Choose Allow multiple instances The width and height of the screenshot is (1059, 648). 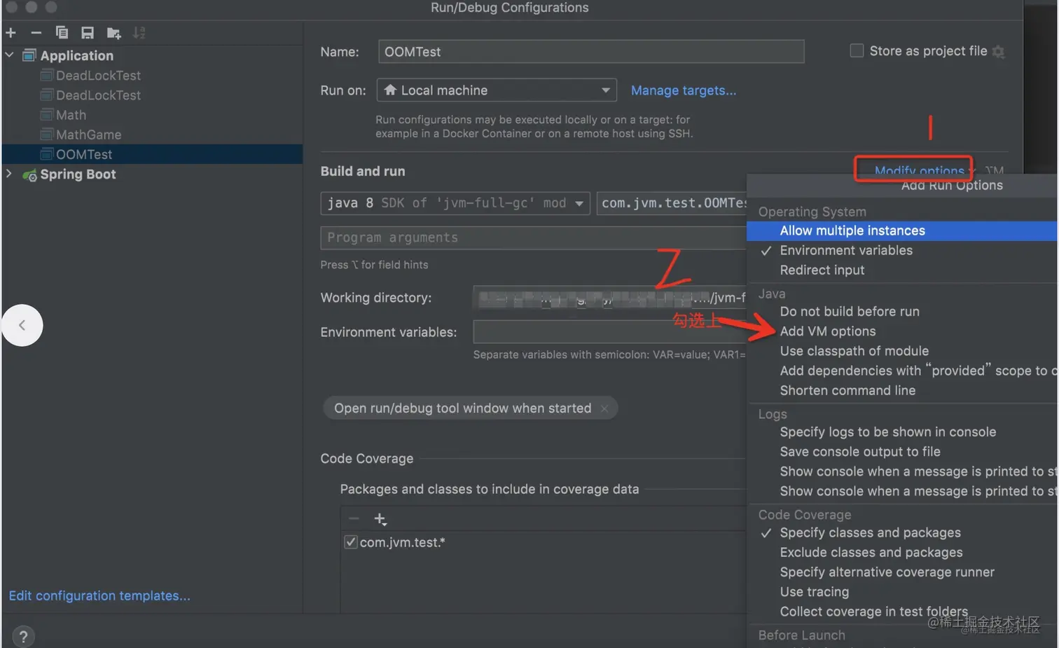902,230
